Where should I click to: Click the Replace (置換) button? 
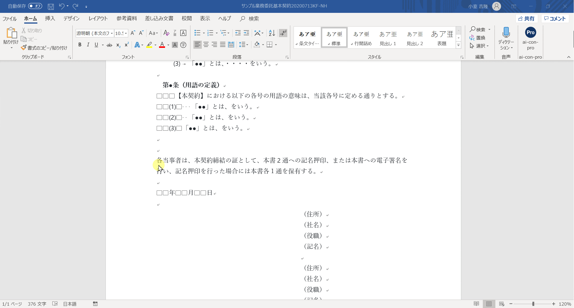(477, 38)
